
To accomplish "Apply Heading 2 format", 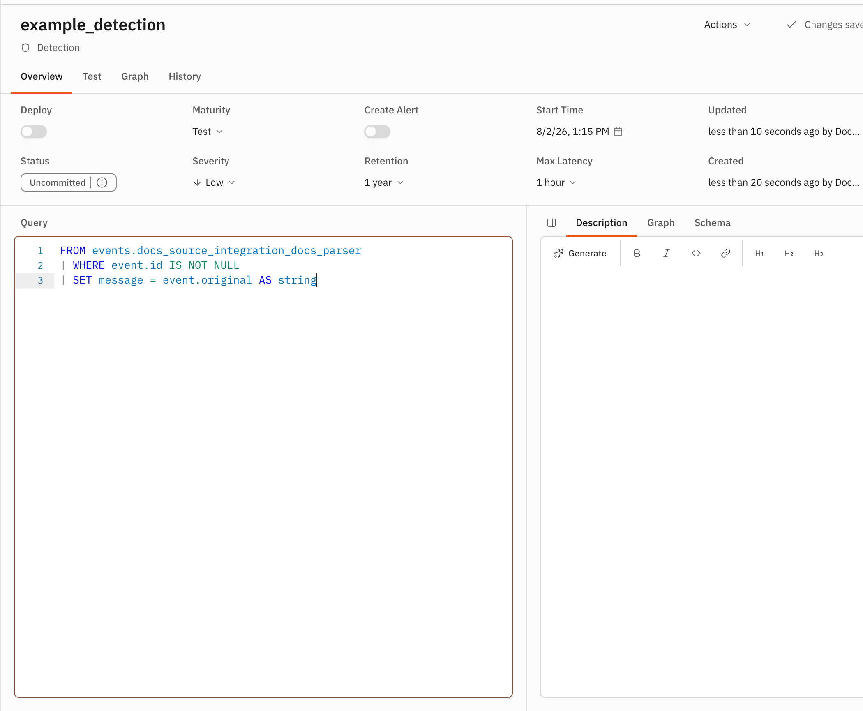I will tap(789, 253).
